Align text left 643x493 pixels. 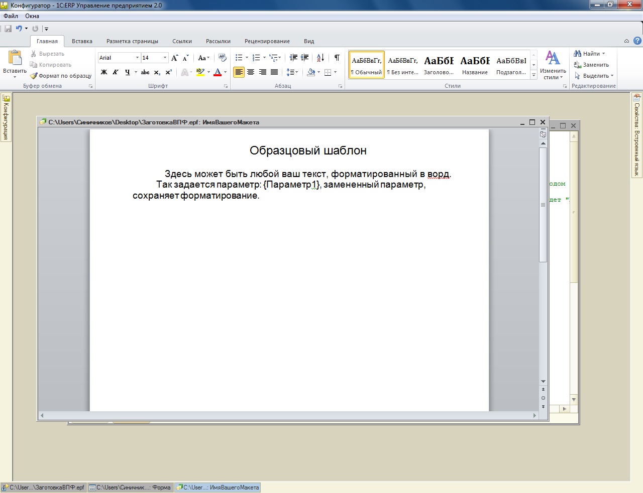pos(239,72)
